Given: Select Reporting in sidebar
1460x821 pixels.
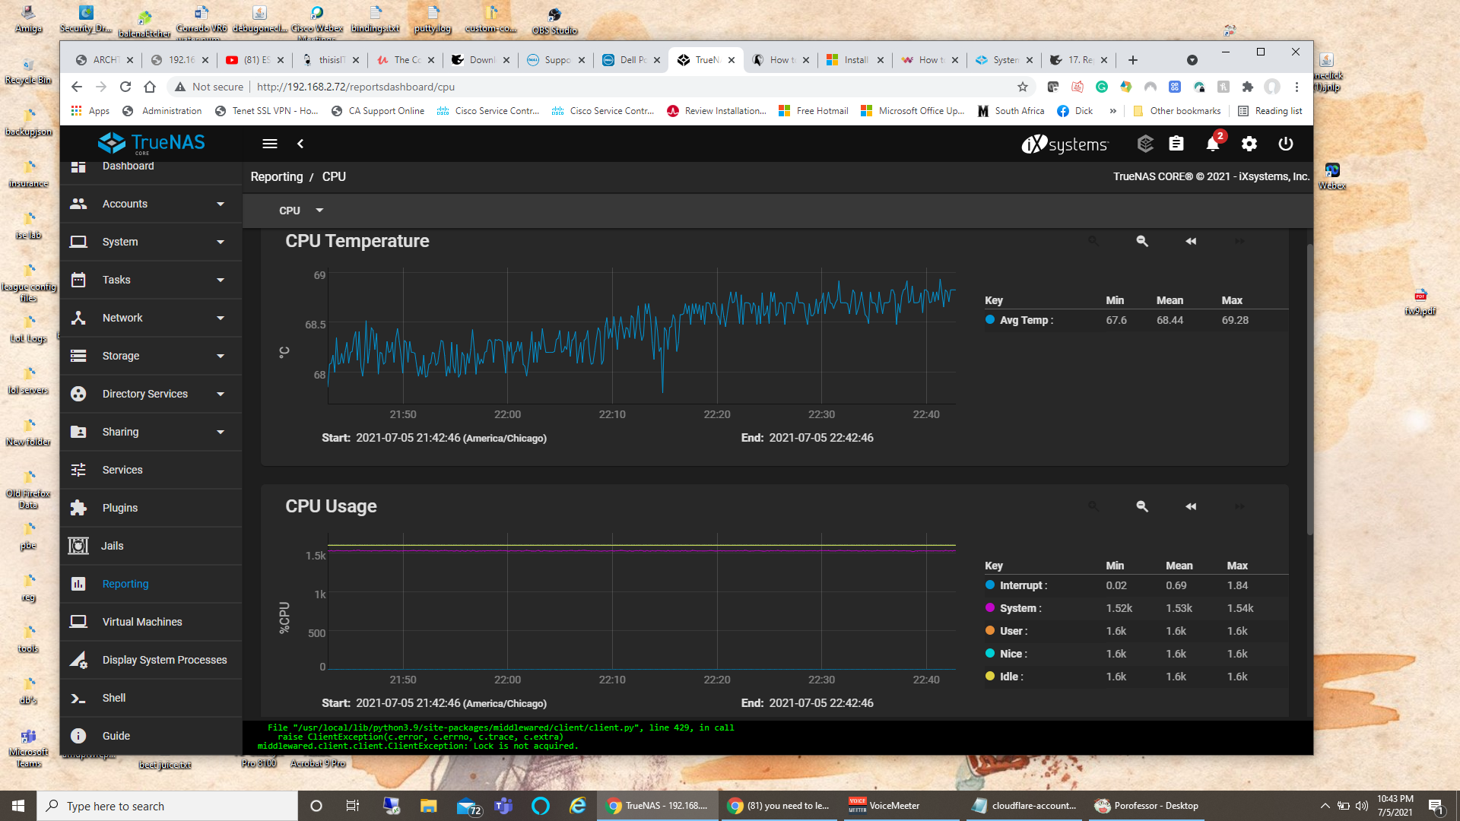Looking at the screenshot, I should tap(151, 584).
